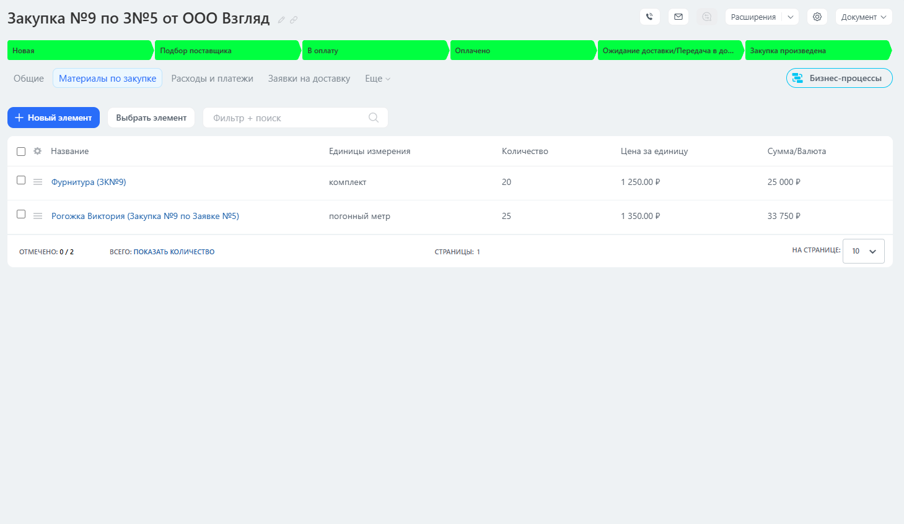Open the per-page dropdown showing 10
Viewport: 904px width, 524px height.
click(x=863, y=251)
